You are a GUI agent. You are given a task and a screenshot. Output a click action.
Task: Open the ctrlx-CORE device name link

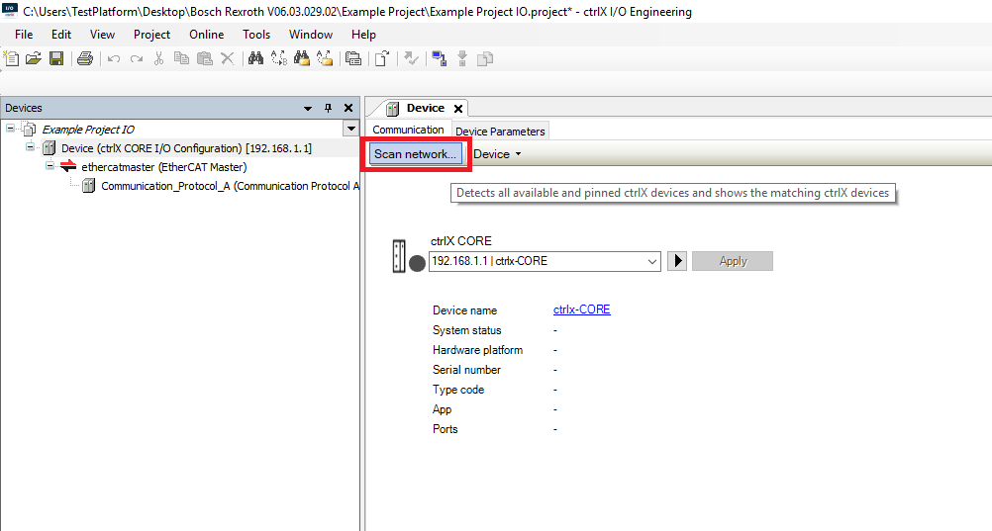(581, 310)
